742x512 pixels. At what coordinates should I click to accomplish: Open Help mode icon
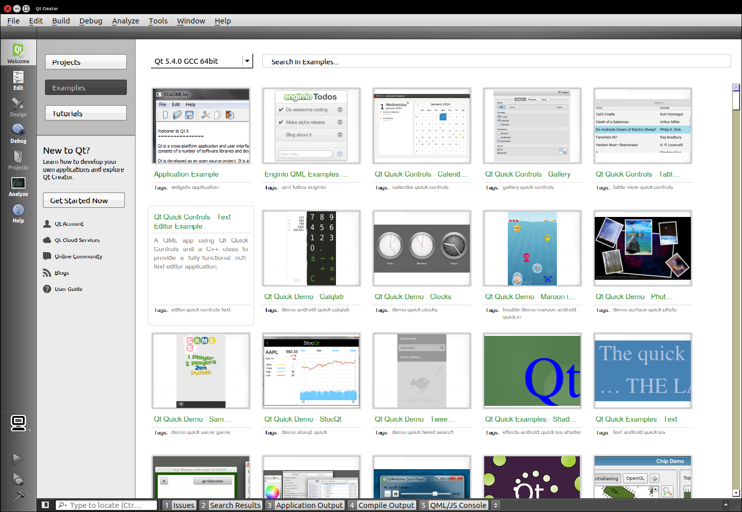point(18,213)
